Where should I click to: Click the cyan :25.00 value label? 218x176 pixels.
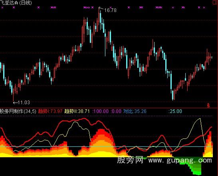(x=175, y=111)
